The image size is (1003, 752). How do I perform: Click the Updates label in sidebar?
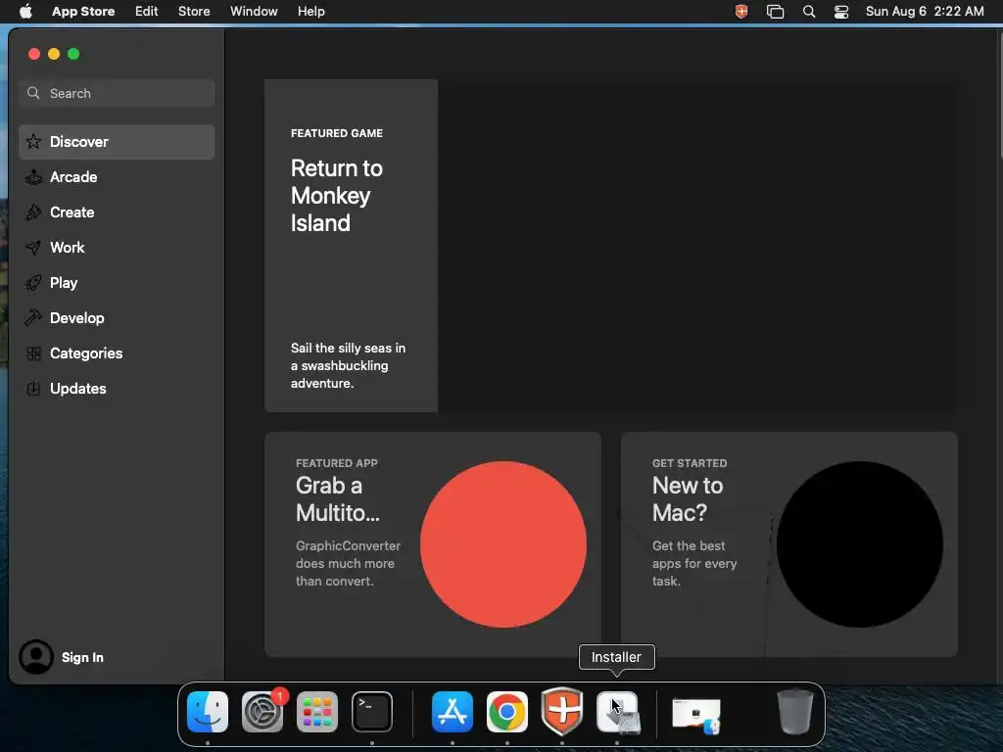tap(78, 388)
